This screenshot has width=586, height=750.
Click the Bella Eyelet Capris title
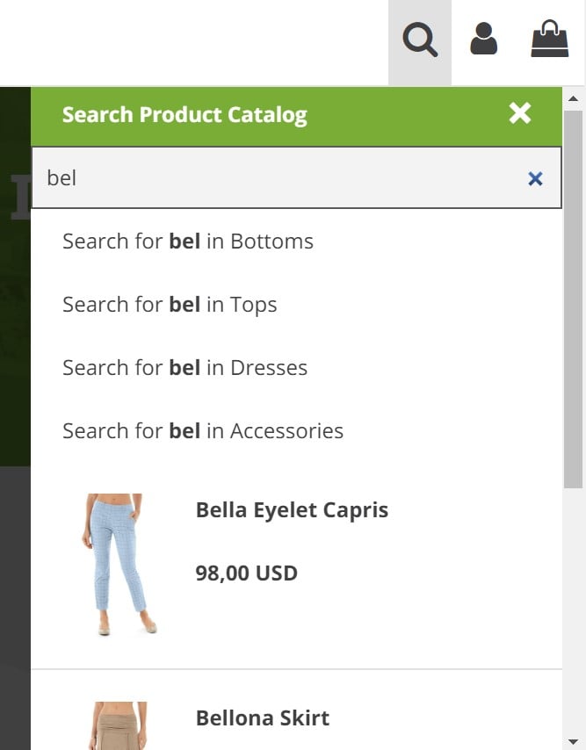(292, 510)
